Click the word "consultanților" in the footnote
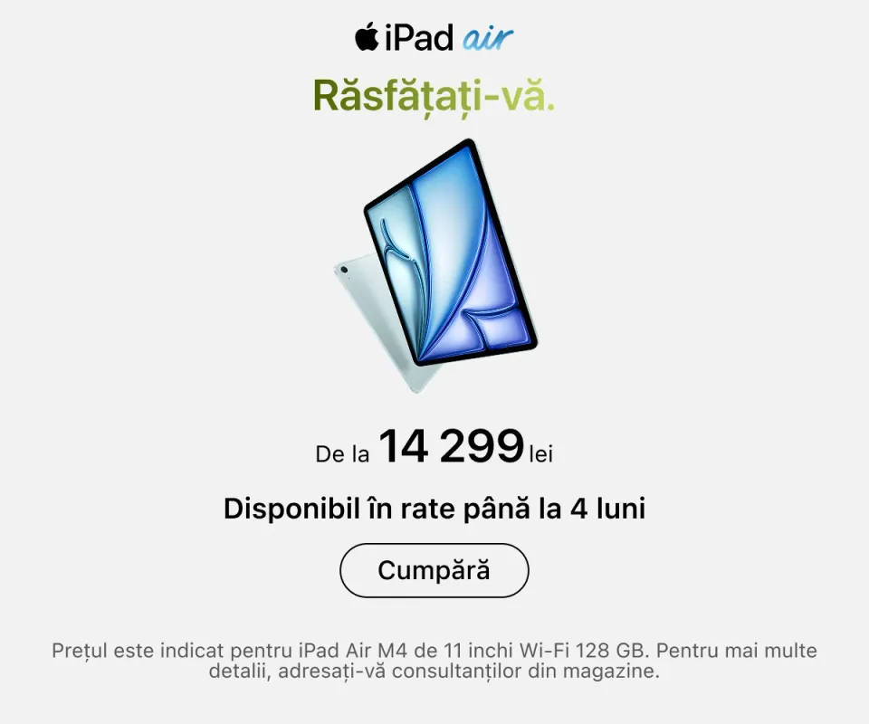Viewport: 869px width, 724px height. (x=457, y=671)
